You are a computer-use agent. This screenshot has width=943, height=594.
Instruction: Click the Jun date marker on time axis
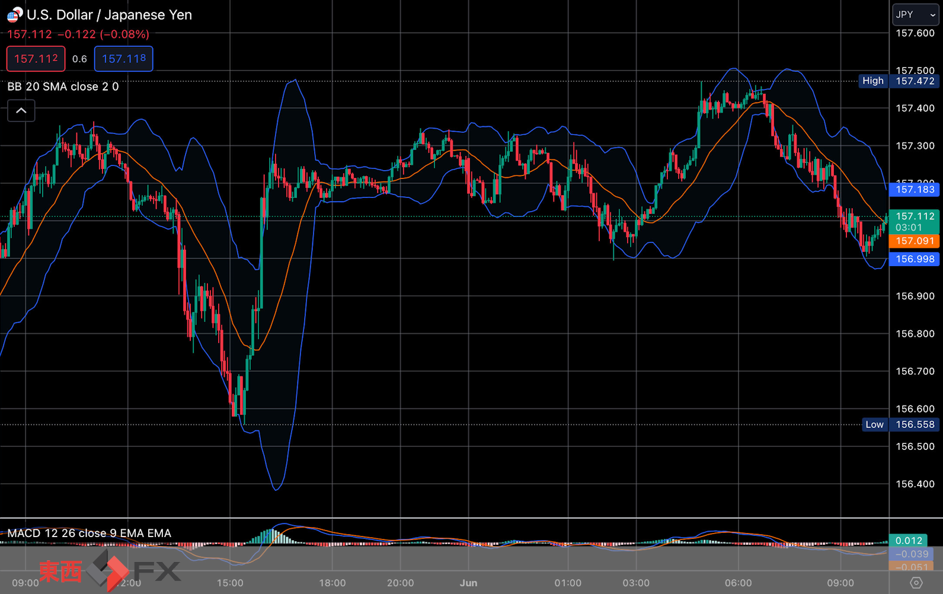(468, 583)
